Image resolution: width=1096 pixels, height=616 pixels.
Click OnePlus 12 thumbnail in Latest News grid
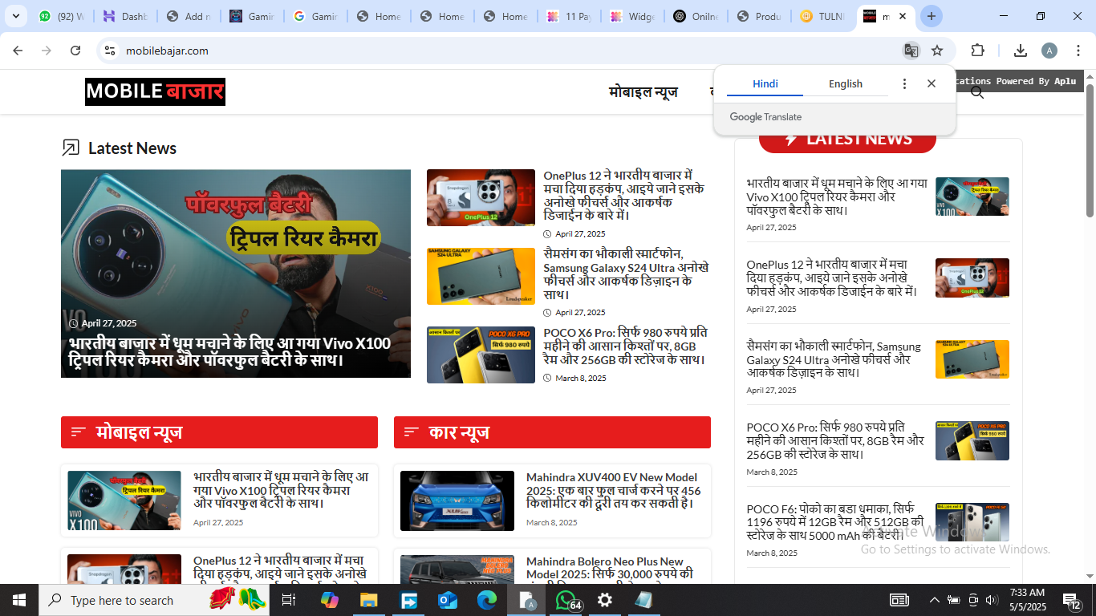coord(481,197)
